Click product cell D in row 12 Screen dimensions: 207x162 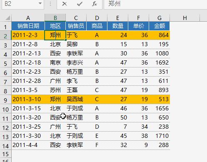coord(97,127)
